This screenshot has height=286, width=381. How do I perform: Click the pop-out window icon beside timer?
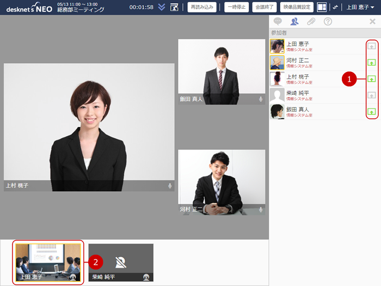[174, 7]
